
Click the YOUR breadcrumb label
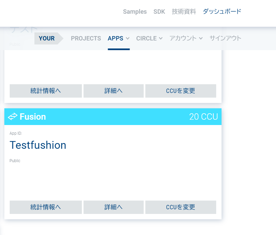(46, 38)
